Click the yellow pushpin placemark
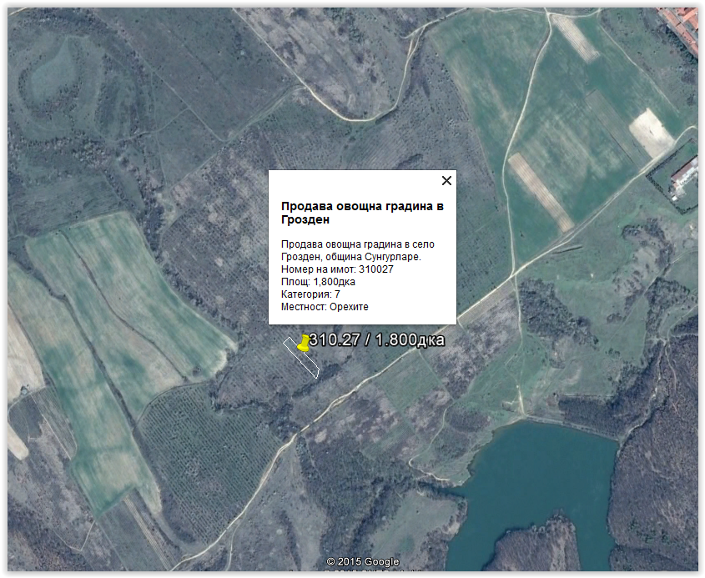This screenshot has width=705, height=578. coord(305,342)
